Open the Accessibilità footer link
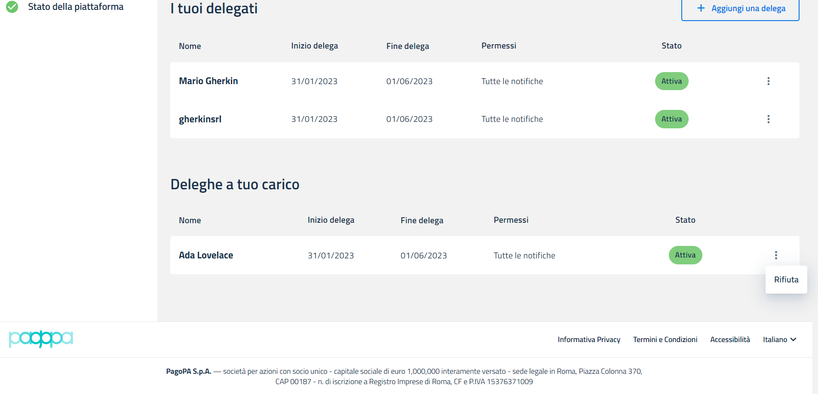 pyautogui.click(x=730, y=339)
